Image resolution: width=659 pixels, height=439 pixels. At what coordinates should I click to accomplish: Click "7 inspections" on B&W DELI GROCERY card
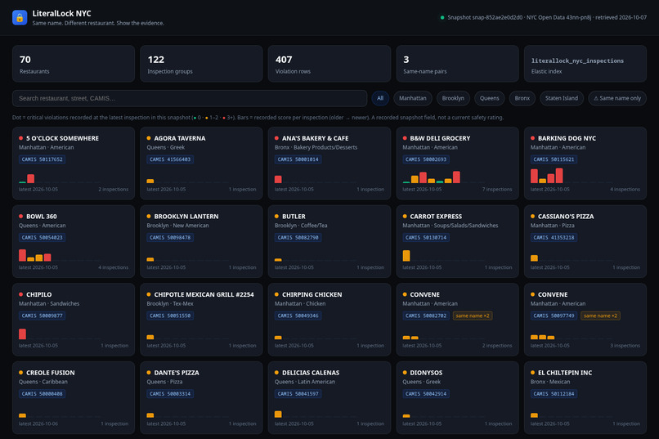[497, 190]
